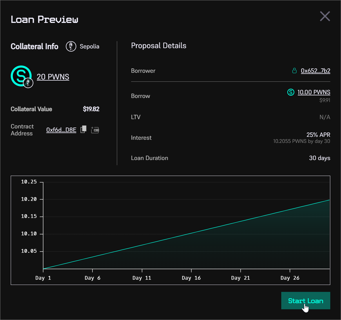The image size is (341, 320).
Task: Open borrower address 0x652...7b2
Action: click(315, 71)
